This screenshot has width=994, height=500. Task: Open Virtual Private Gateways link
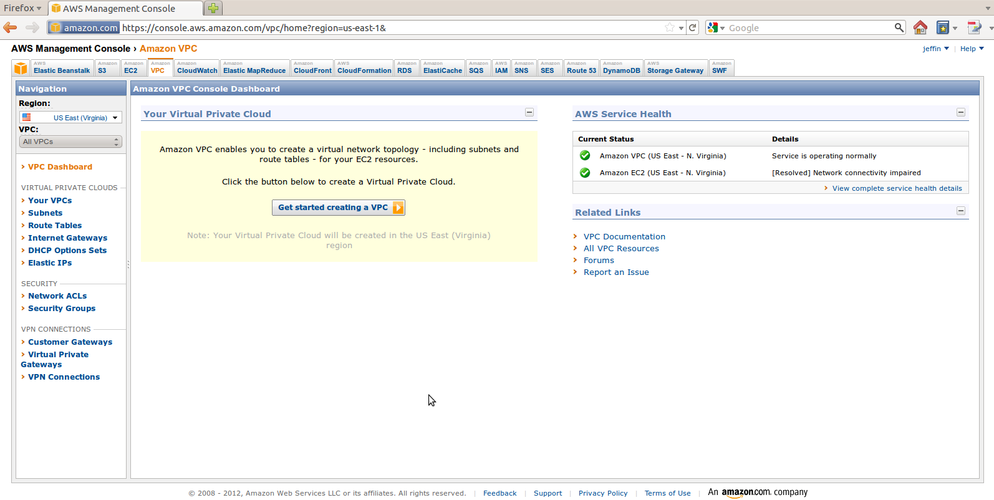[55, 360]
